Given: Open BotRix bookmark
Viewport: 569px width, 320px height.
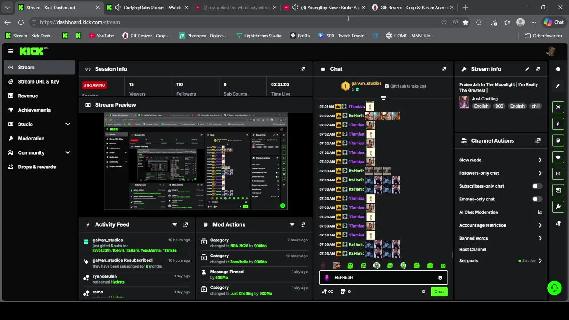Looking at the screenshot, I should [x=301, y=36].
